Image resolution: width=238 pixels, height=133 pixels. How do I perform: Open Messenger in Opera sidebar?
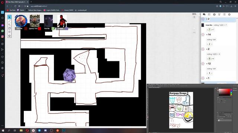click(3, 25)
